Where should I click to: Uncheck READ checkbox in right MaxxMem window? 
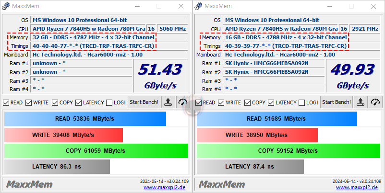(198, 102)
